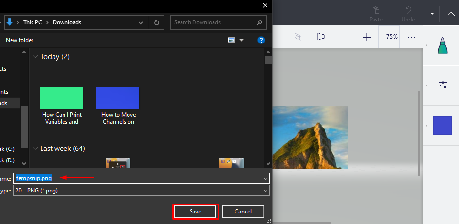Image resolution: width=459 pixels, height=224 pixels.
Task: Click the New folder button
Action: click(20, 40)
